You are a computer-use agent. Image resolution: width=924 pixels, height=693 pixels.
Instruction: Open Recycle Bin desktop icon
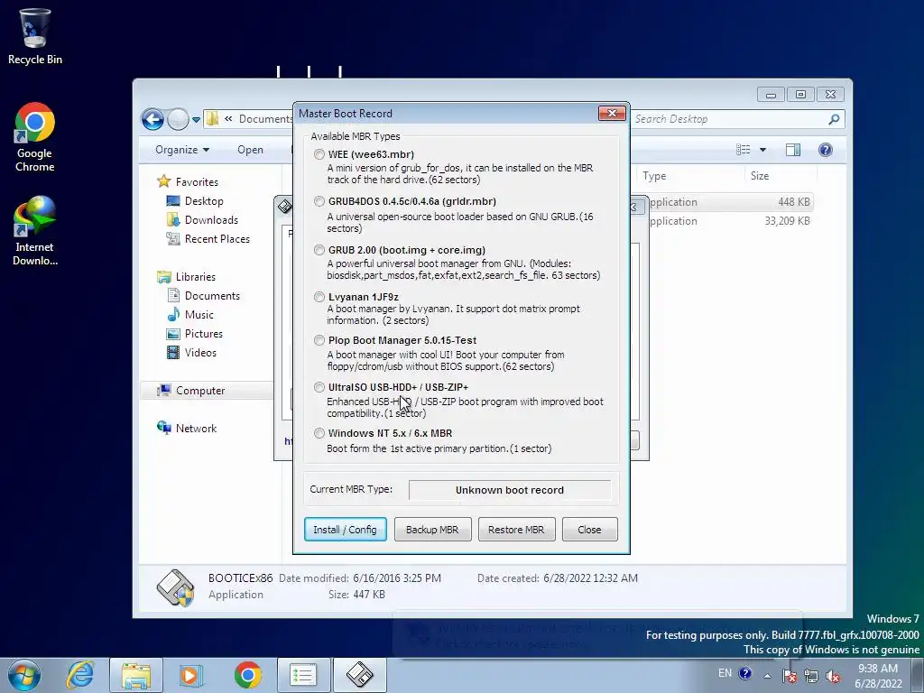coord(35,36)
